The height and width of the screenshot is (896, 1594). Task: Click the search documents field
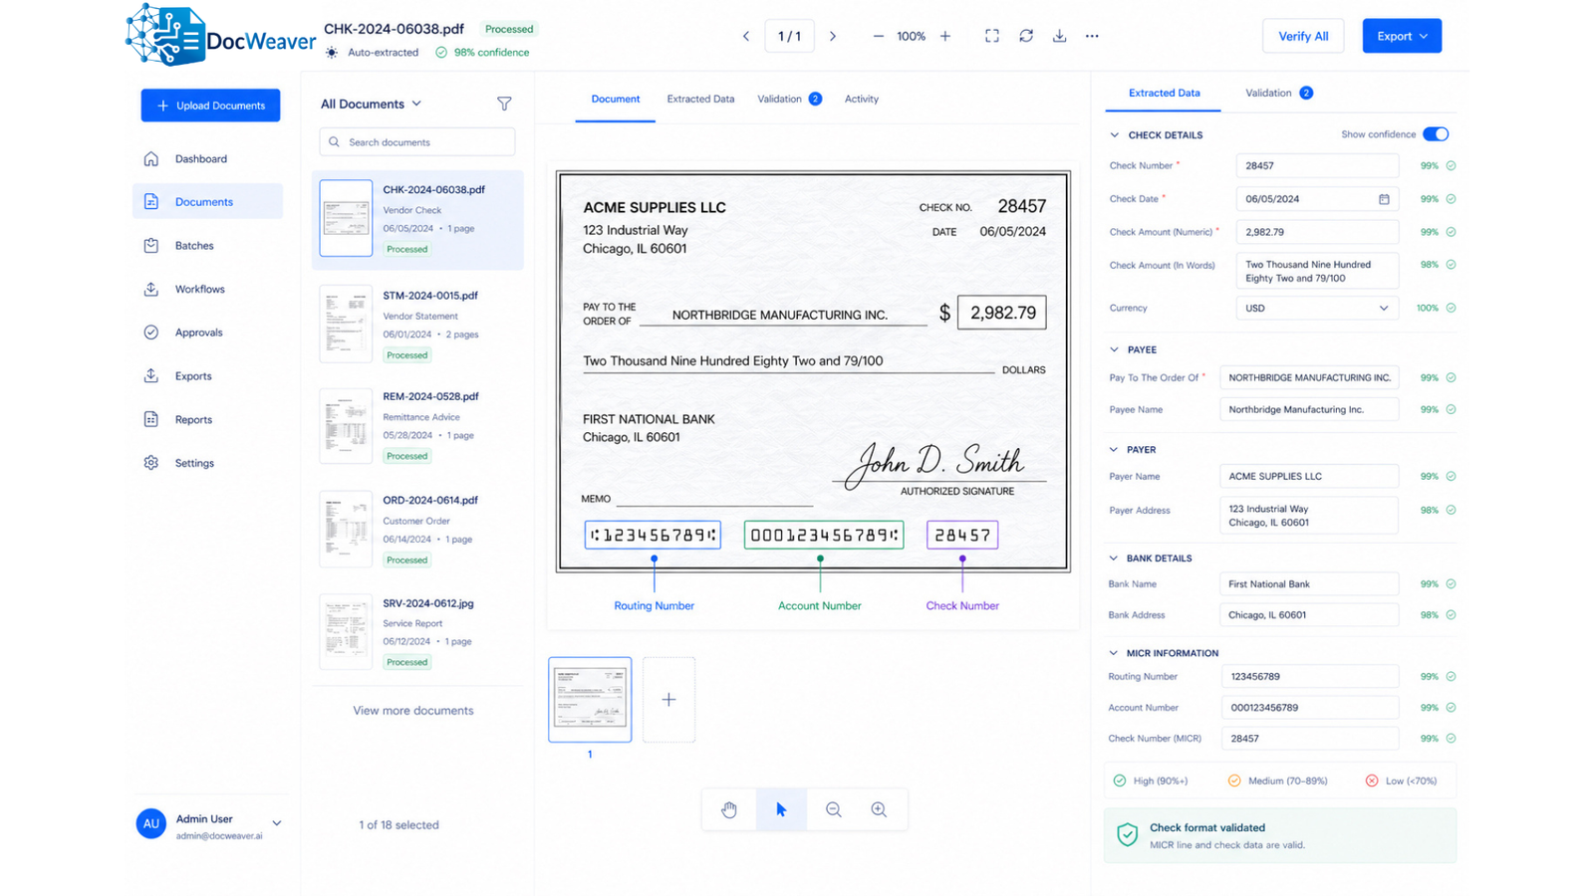point(417,142)
